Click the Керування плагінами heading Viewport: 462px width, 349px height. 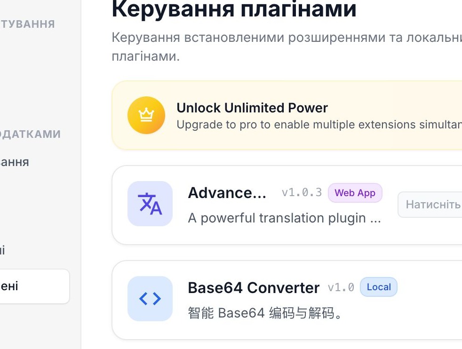click(x=234, y=9)
